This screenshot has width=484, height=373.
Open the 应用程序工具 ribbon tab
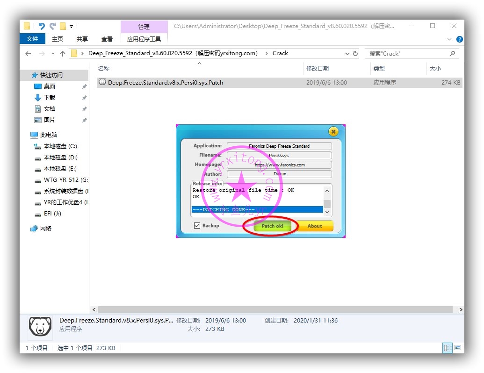pos(144,39)
